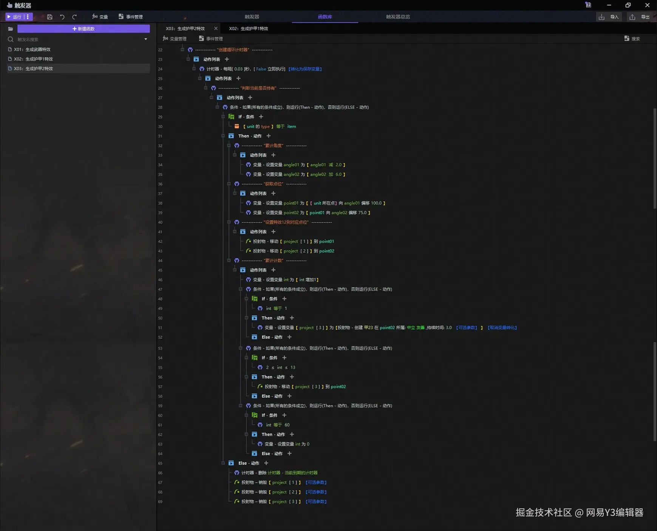Undo the last edit
Viewport: 657px width, 531px height.
[x=62, y=17]
